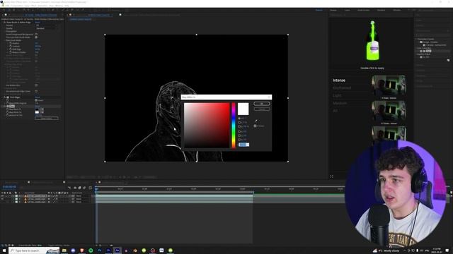Click the green bottle preview image
This screenshot has width=453, height=254.
[x=372, y=41]
